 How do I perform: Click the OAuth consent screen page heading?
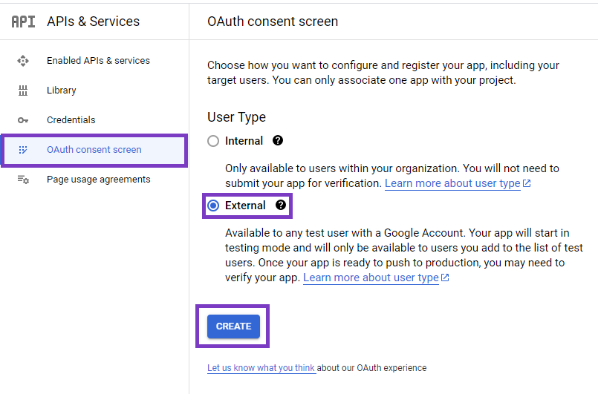coord(273,22)
